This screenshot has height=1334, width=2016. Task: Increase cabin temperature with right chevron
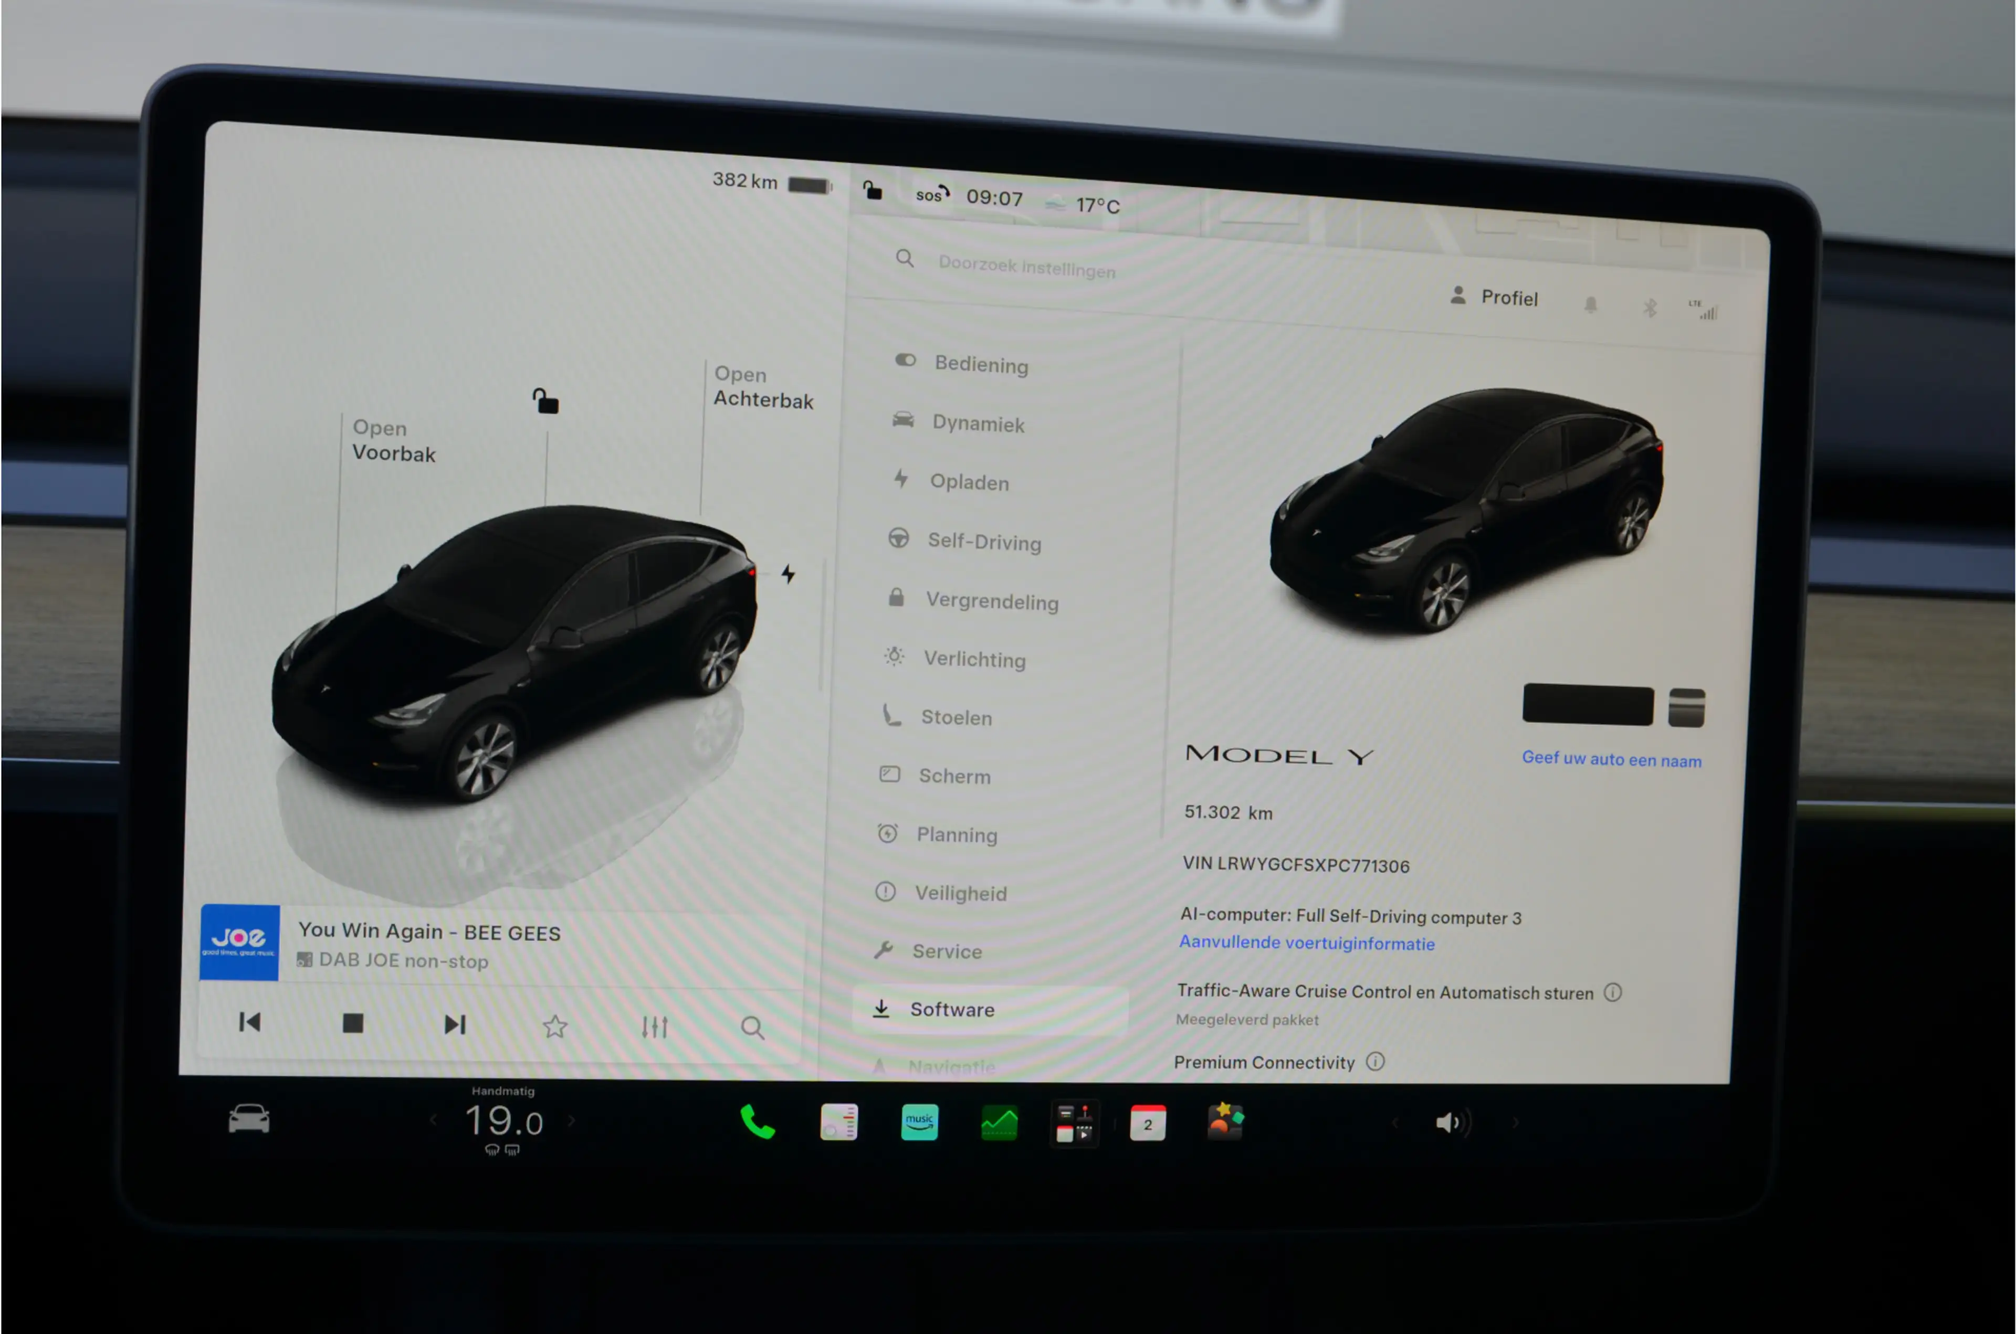coord(571,1120)
